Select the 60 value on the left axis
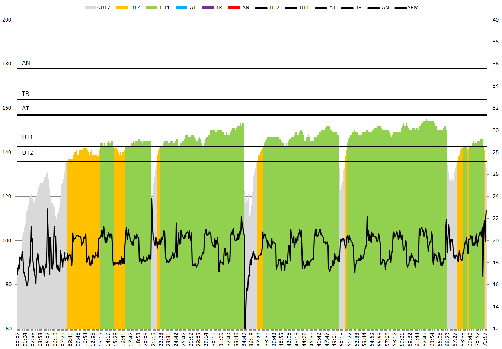 coord(8,329)
